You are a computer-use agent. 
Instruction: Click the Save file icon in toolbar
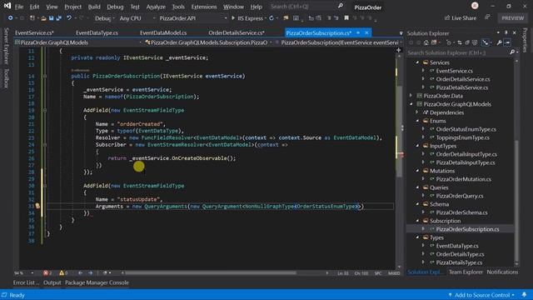coord(52,18)
